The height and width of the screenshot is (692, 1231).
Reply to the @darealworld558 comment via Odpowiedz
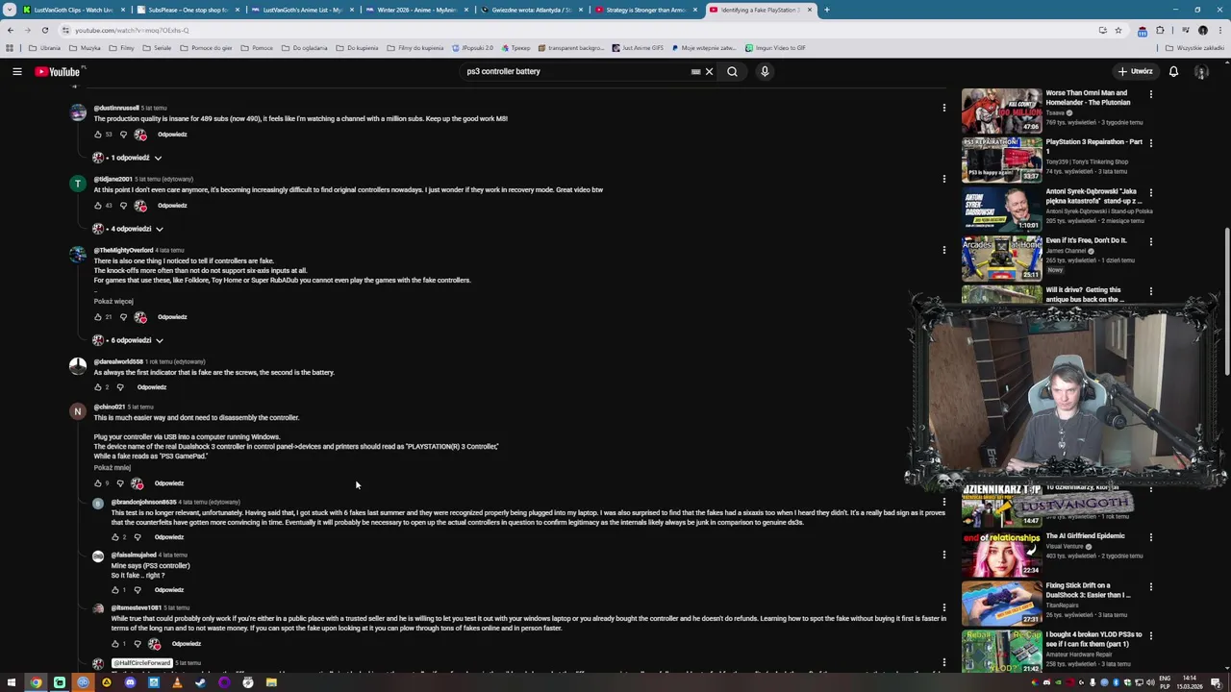click(x=151, y=387)
